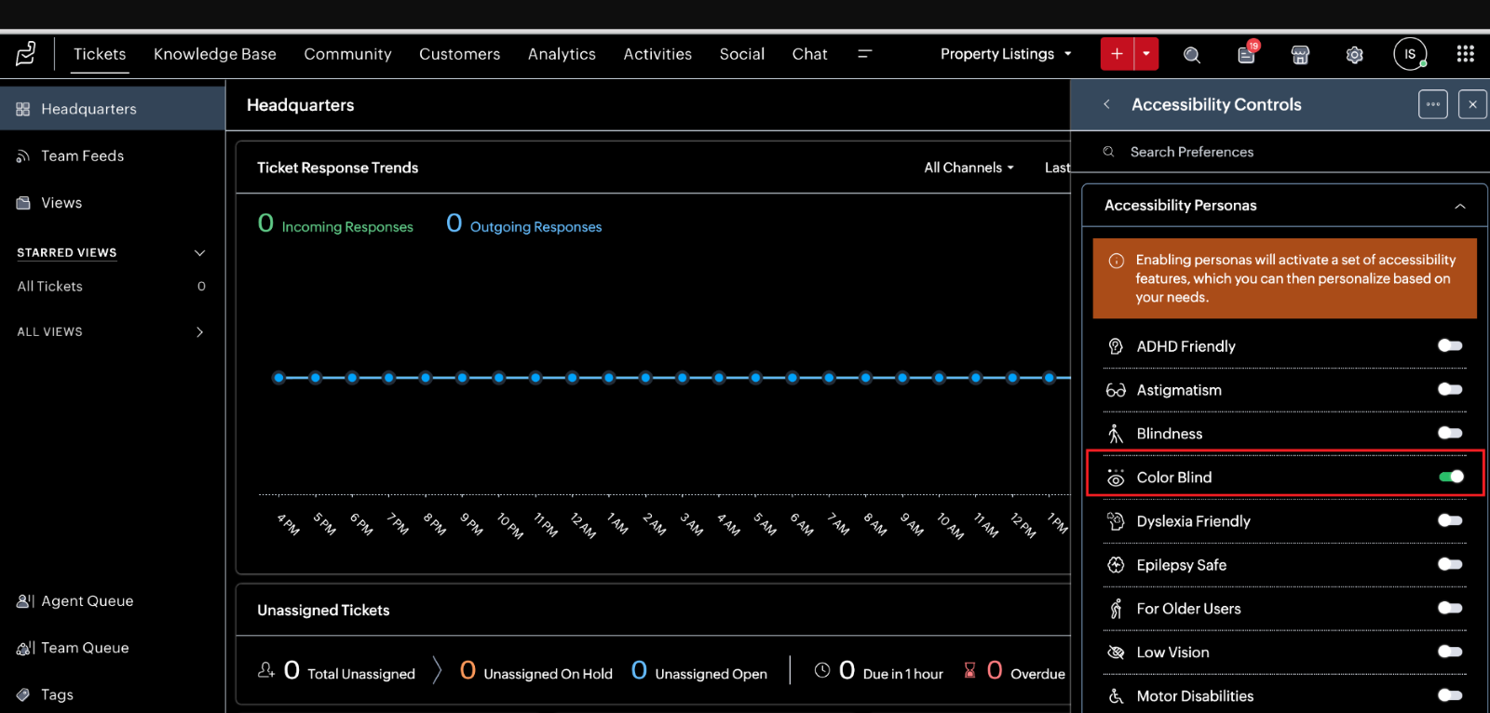
Task: Open notifications icon with red badge
Action: tap(1247, 53)
